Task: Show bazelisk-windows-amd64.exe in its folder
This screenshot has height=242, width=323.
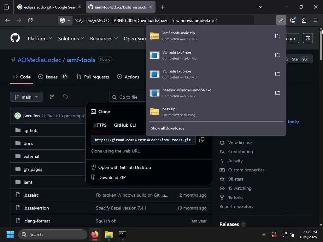Action: point(278,93)
